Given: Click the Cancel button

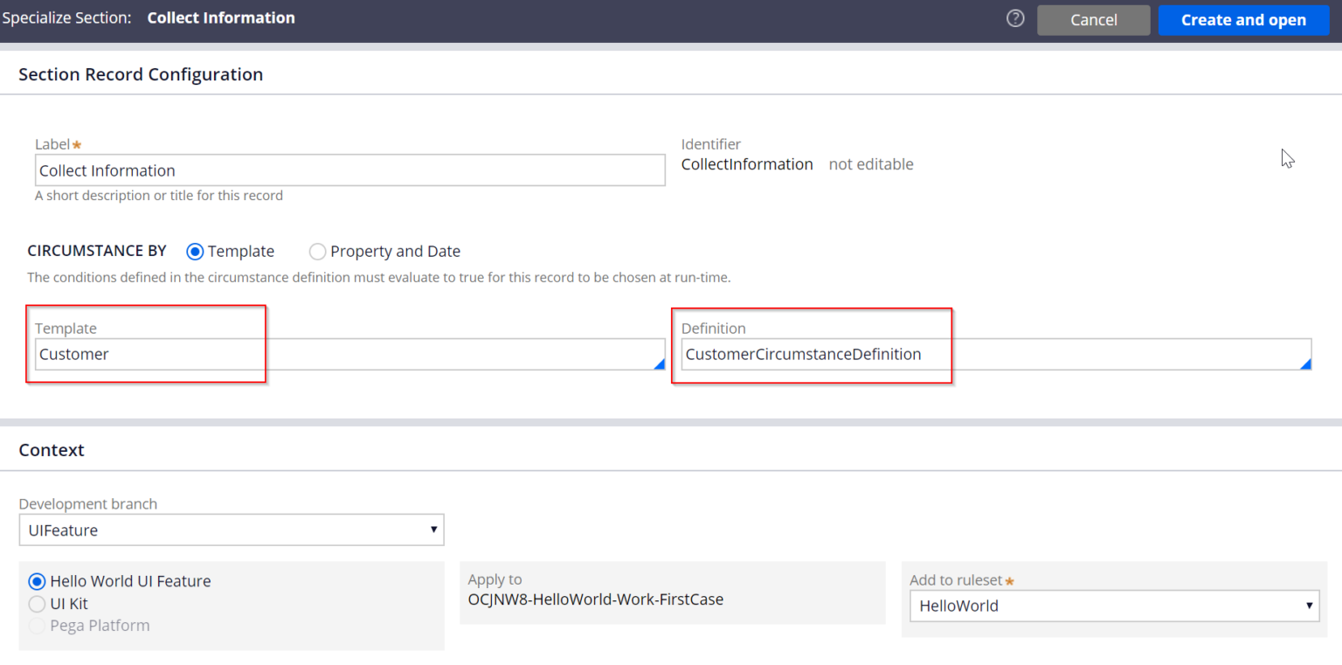Looking at the screenshot, I should pyautogui.click(x=1093, y=19).
